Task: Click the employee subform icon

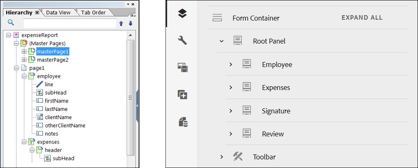Action: (x=32, y=76)
